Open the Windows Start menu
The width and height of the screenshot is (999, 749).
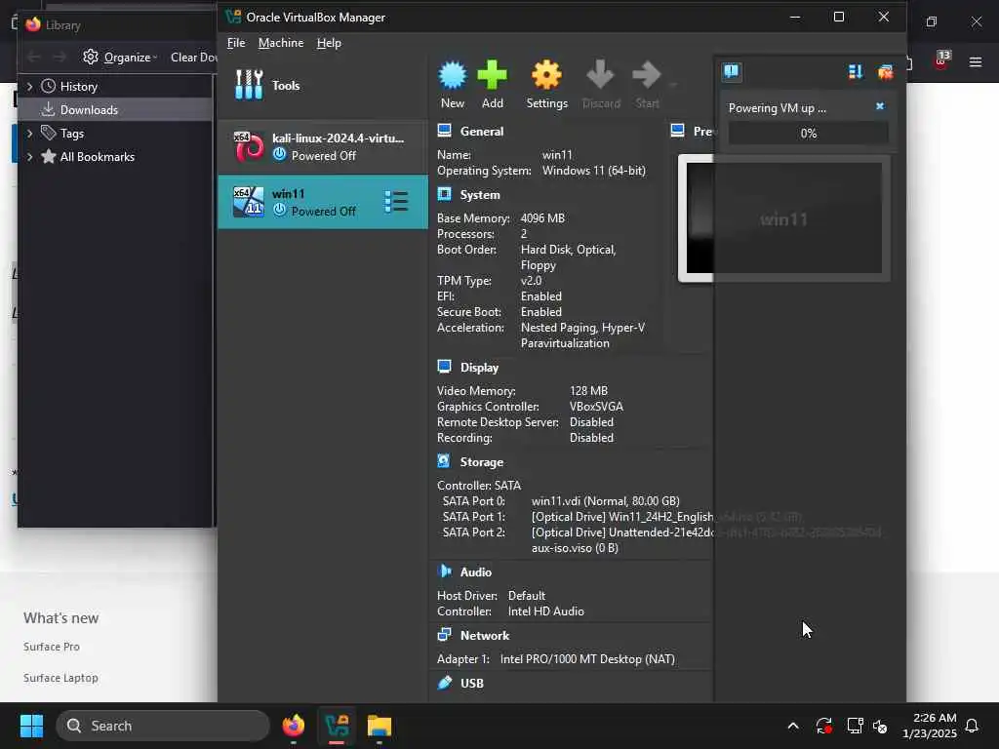pyautogui.click(x=31, y=726)
